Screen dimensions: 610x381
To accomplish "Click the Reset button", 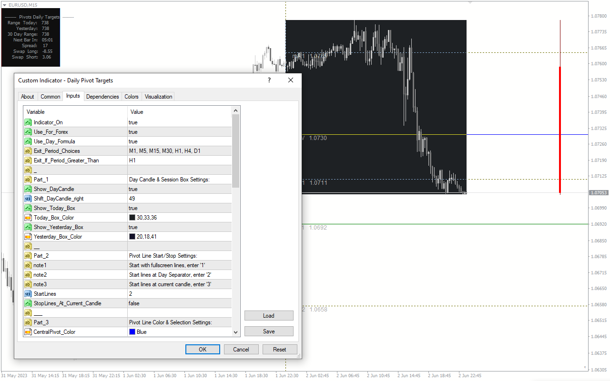I will [280, 350].
